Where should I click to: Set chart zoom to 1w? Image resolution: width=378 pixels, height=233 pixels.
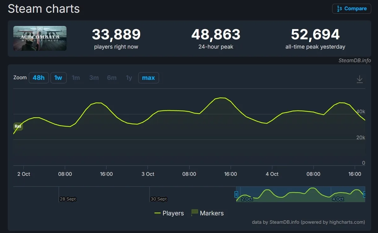pos(58,78)
